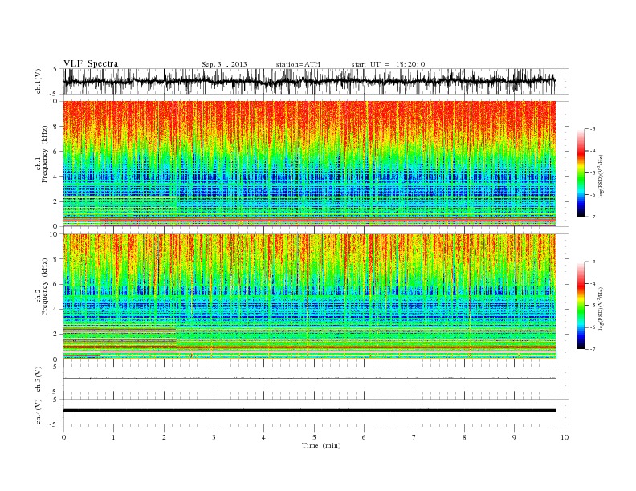The width and height of the screenshot is (636, 491).
Task: Click the "10" label on the time axis
Action: pyautogui.click(x=565, y=437)
